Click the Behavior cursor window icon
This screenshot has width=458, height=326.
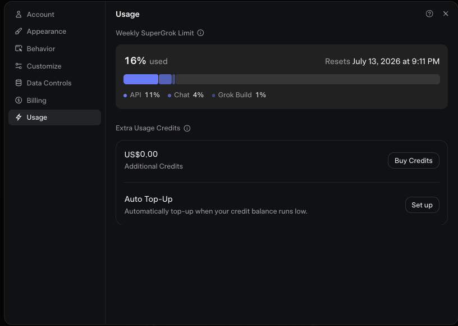[x=19, y=48]
